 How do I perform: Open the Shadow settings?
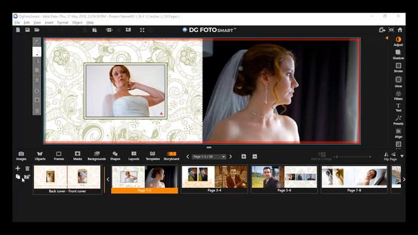tap(398, 54)
